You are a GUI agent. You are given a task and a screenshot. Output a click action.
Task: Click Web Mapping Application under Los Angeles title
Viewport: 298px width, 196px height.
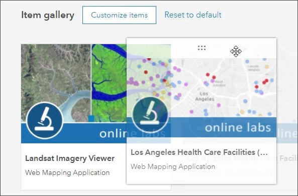[173, 166]
